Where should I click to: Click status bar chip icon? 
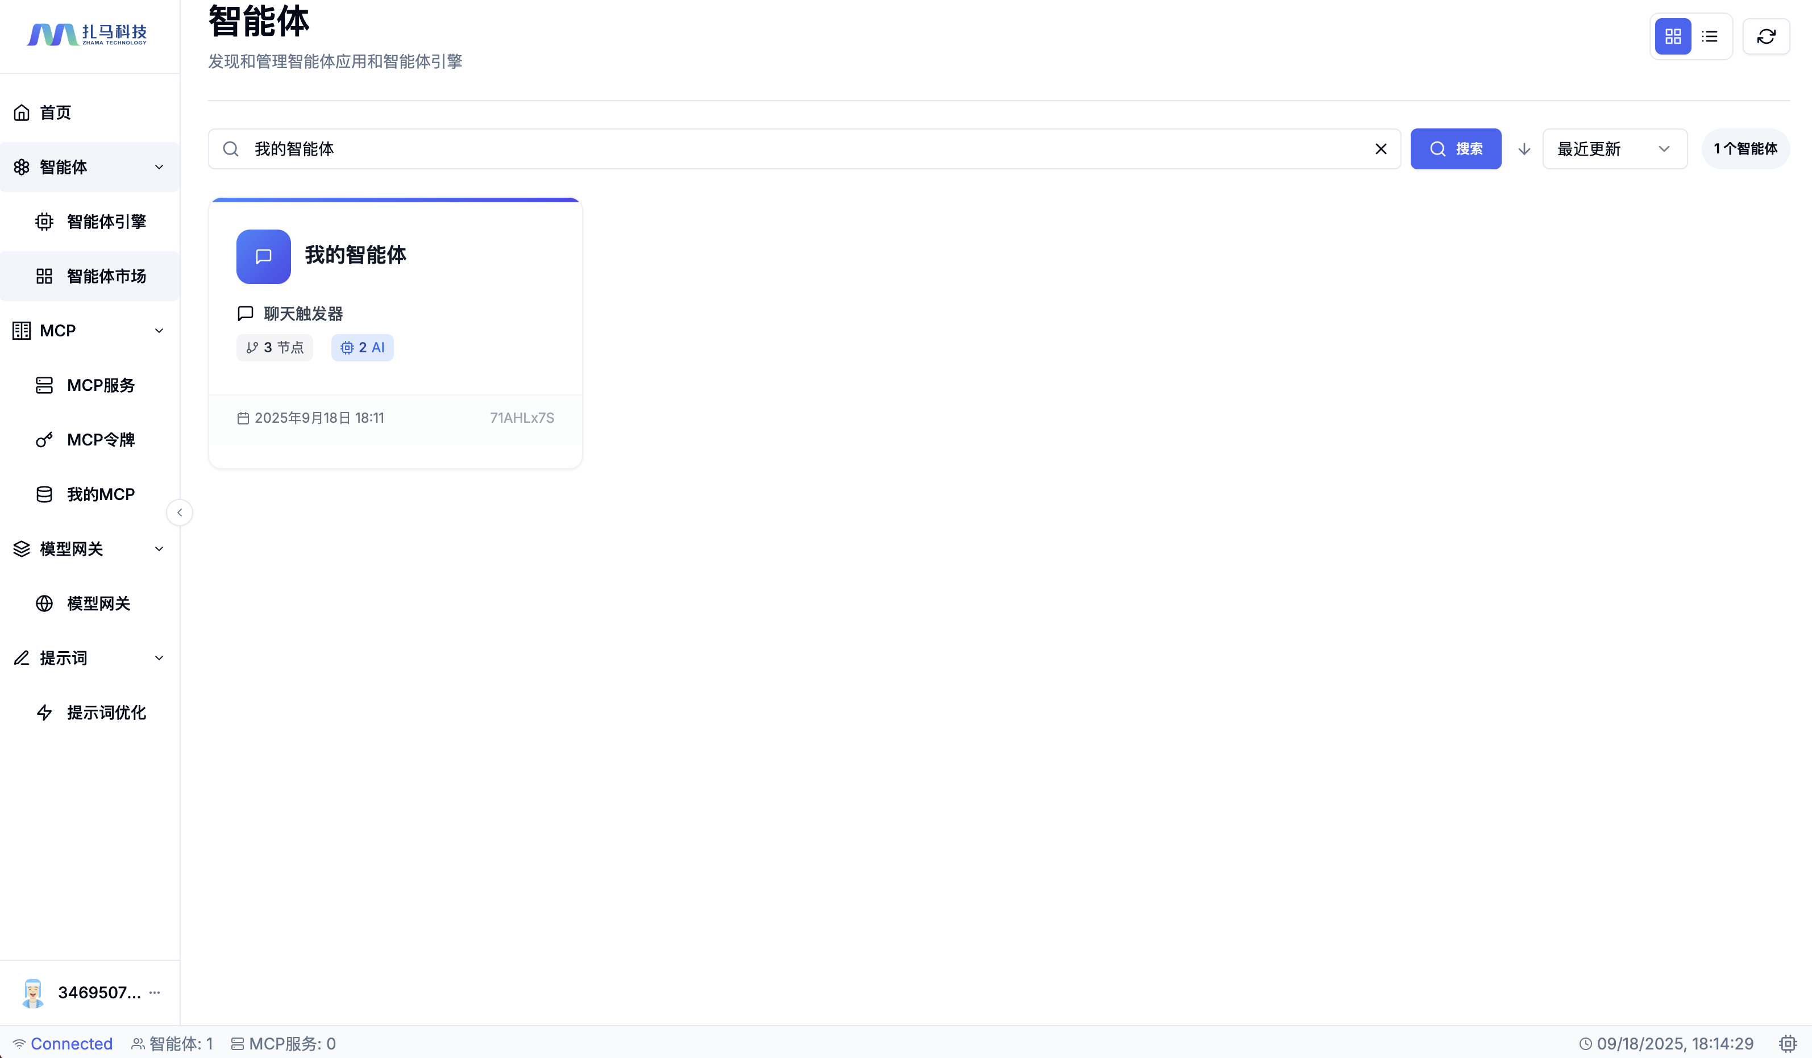point(1788,1044)
